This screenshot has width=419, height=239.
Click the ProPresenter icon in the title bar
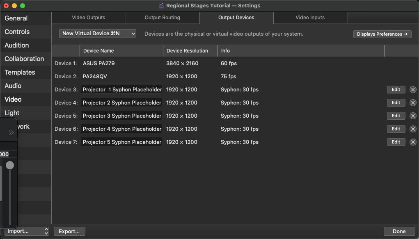point(160,5)
